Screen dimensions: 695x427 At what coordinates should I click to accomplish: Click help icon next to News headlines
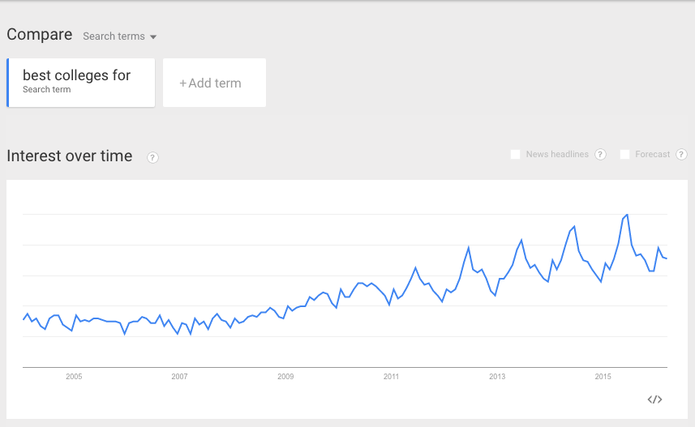click(x=600, y=155)
